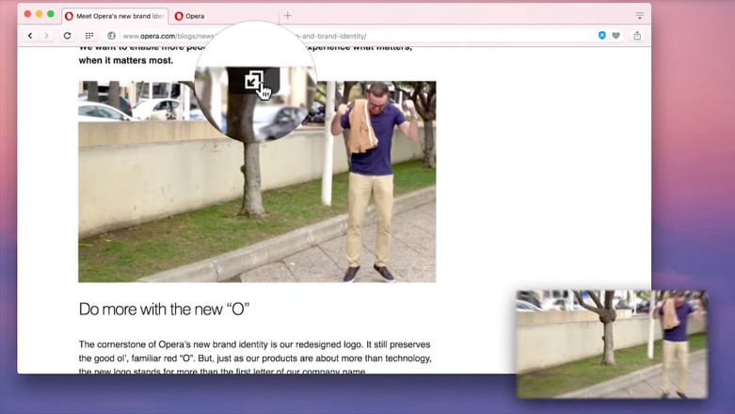Minimize the window with yellow button

pyautogui.click(x=39, y=14)
